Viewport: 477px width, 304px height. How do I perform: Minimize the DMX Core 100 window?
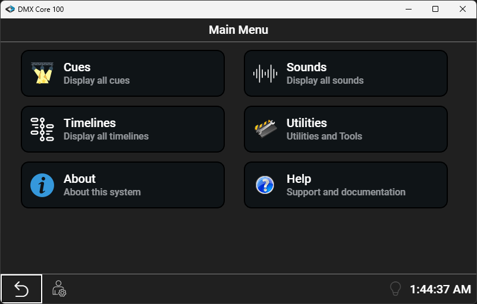tap(409, 9)
